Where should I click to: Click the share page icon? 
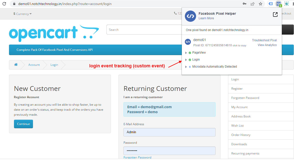click(253, 4)
